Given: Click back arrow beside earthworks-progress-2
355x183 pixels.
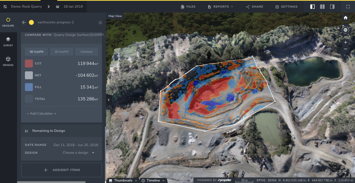Looking at the screenshot, I should [x=24, y=22].
